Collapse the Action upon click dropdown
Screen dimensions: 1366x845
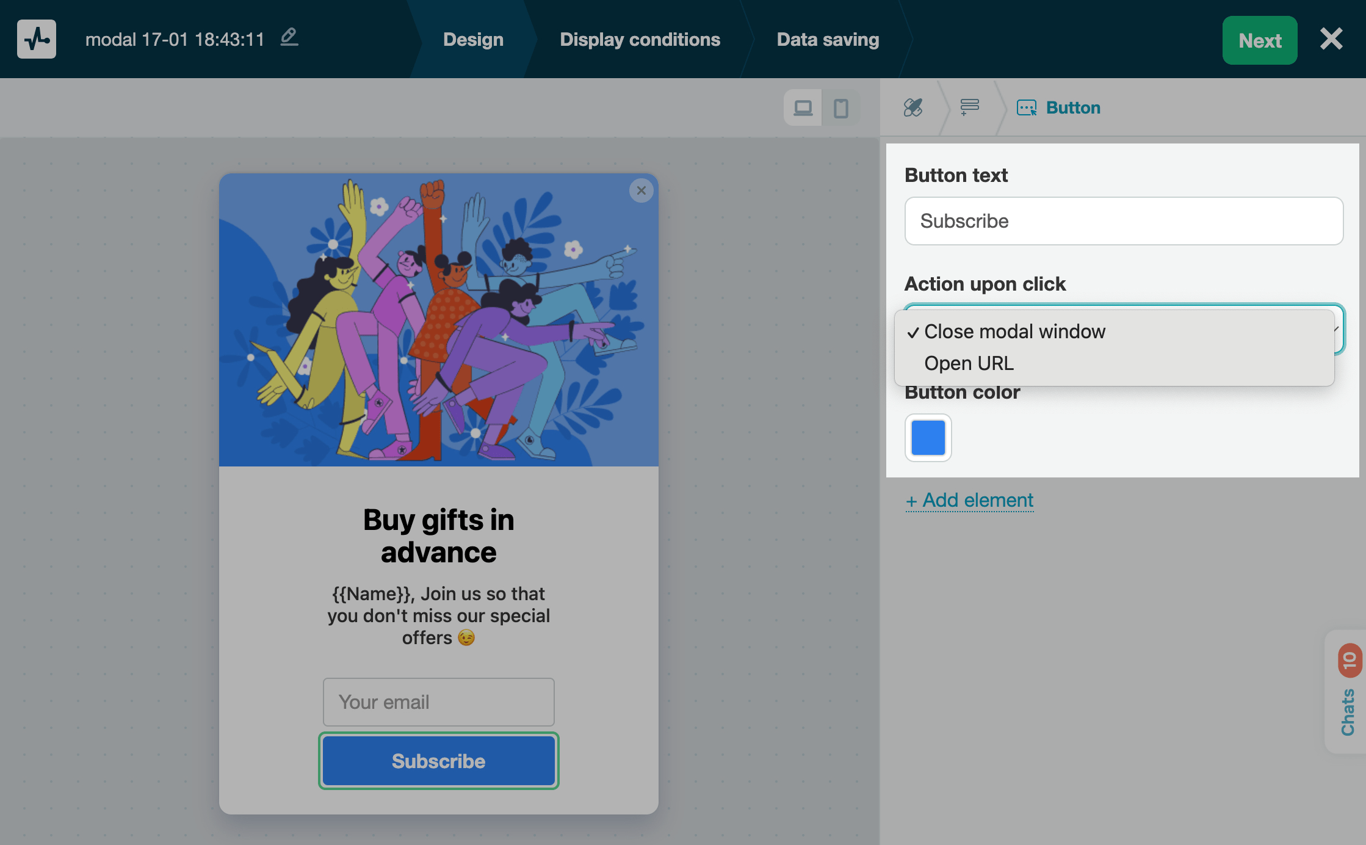point(1338,328)
